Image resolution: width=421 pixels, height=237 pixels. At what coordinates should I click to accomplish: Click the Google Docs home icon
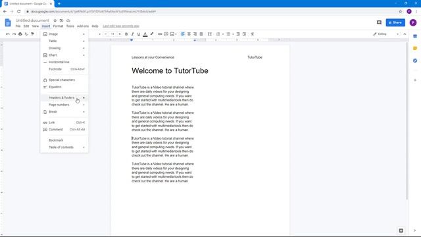(x=8, y=22)
